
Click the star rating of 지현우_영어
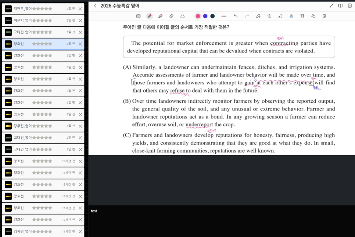pos(42,8)
